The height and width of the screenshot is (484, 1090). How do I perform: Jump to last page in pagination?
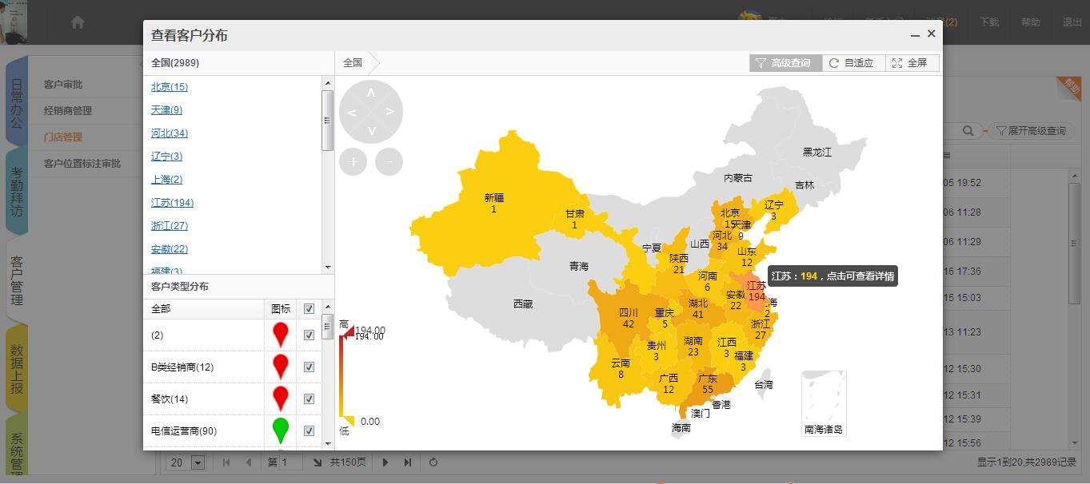click(x=408, y=462)
